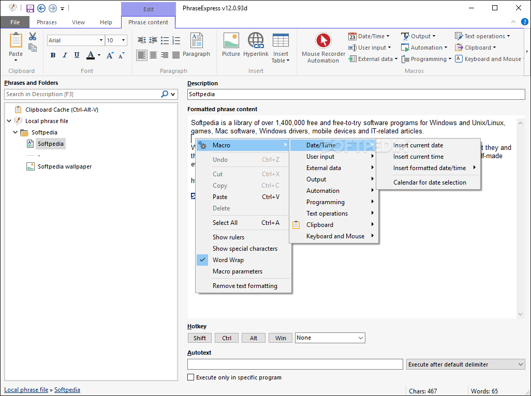Open the File tab
The image size is (531, 396).
(x=15, y=22)
